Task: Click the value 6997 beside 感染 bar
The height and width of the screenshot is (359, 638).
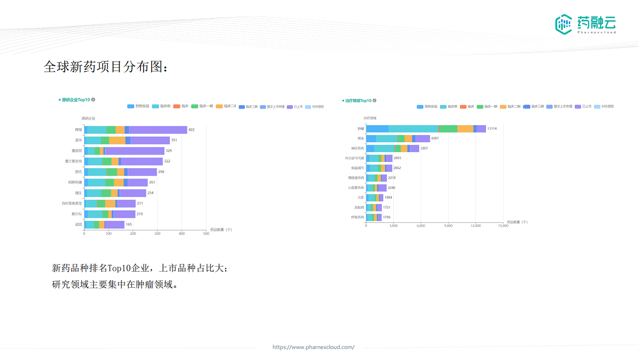Action: tap(435, 138)
